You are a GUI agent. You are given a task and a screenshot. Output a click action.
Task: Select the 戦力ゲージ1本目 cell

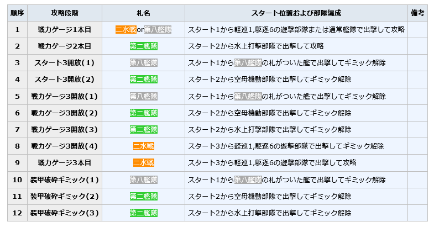(x=65, y=30)
